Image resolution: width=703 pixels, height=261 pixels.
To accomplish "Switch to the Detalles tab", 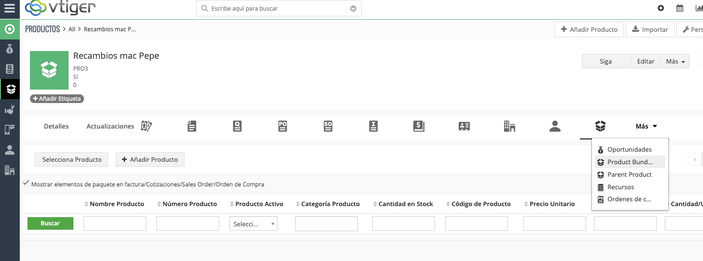I will [56, 126].
